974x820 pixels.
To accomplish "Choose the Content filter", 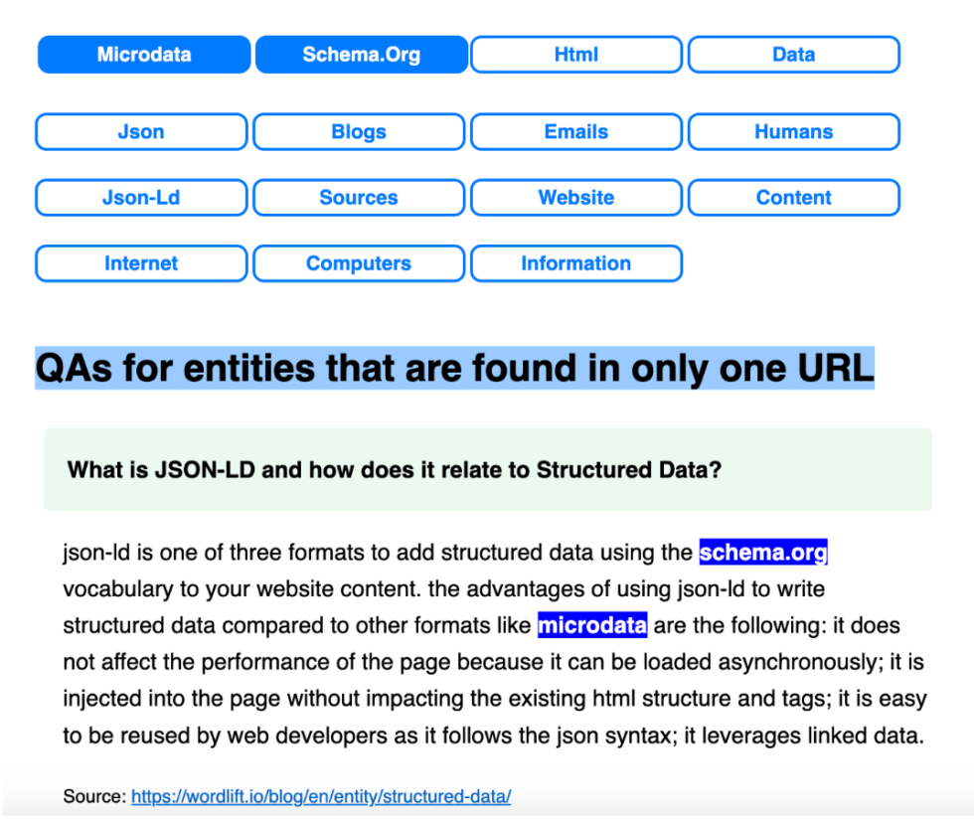I will pos(793,197).
